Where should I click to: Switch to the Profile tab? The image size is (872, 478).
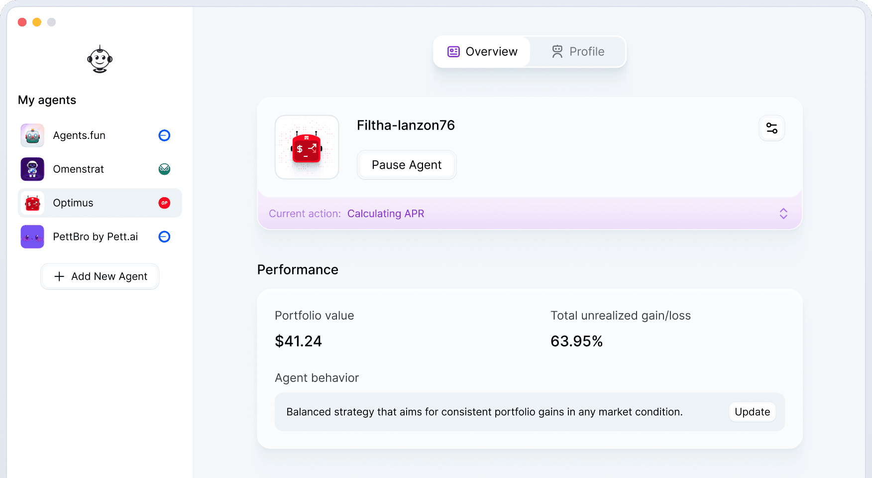(x=577, y=52)
